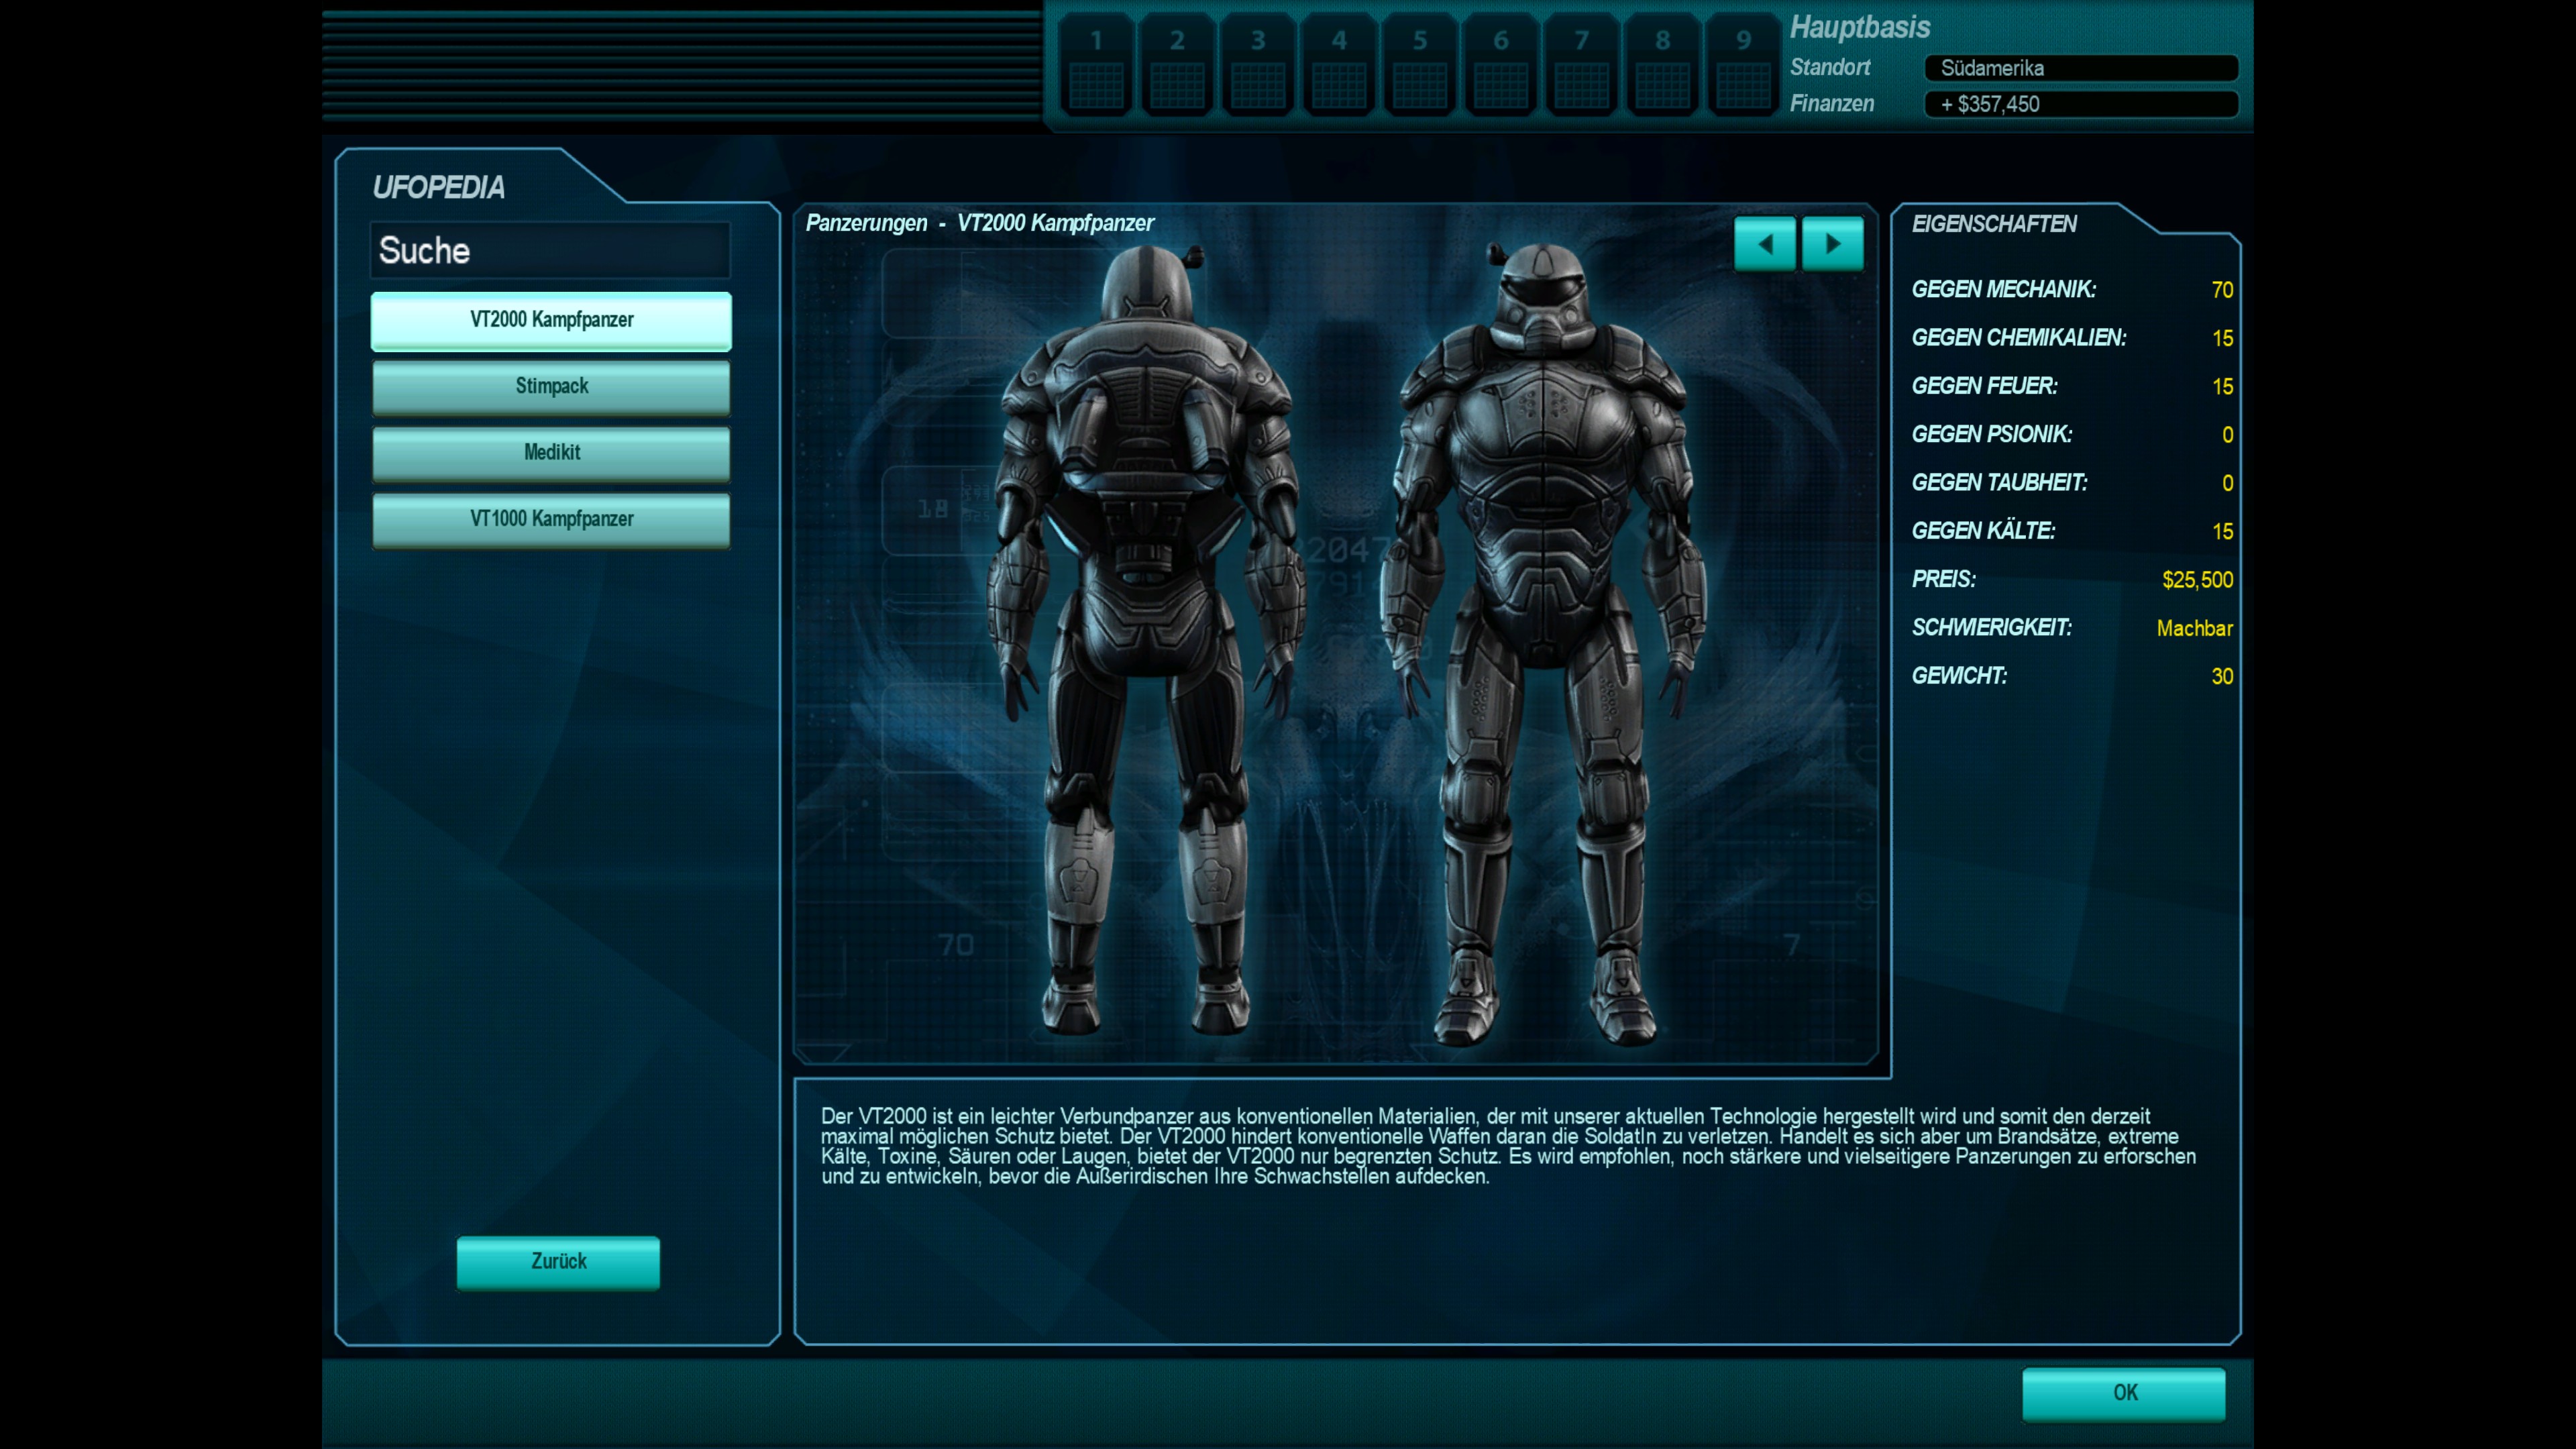Open the Stimpack entry
2576x1449 pixels.
tap(551, 387)
